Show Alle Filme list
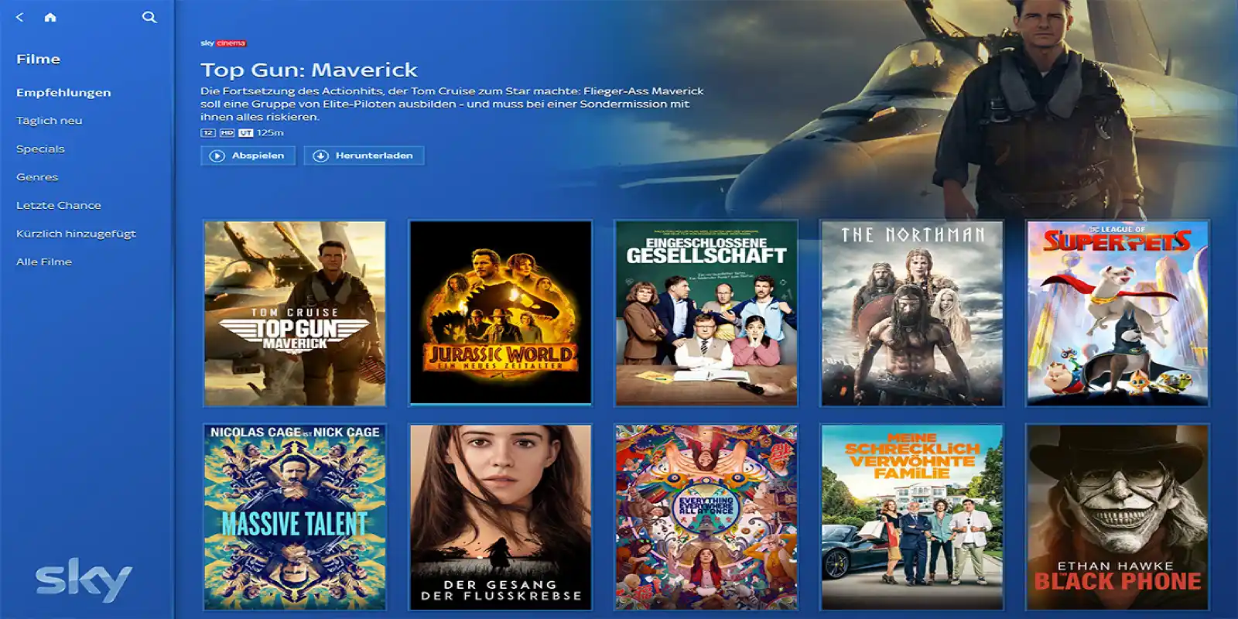Image resolution: width=1238 pixels, height=619 pixels. (44, 262)
